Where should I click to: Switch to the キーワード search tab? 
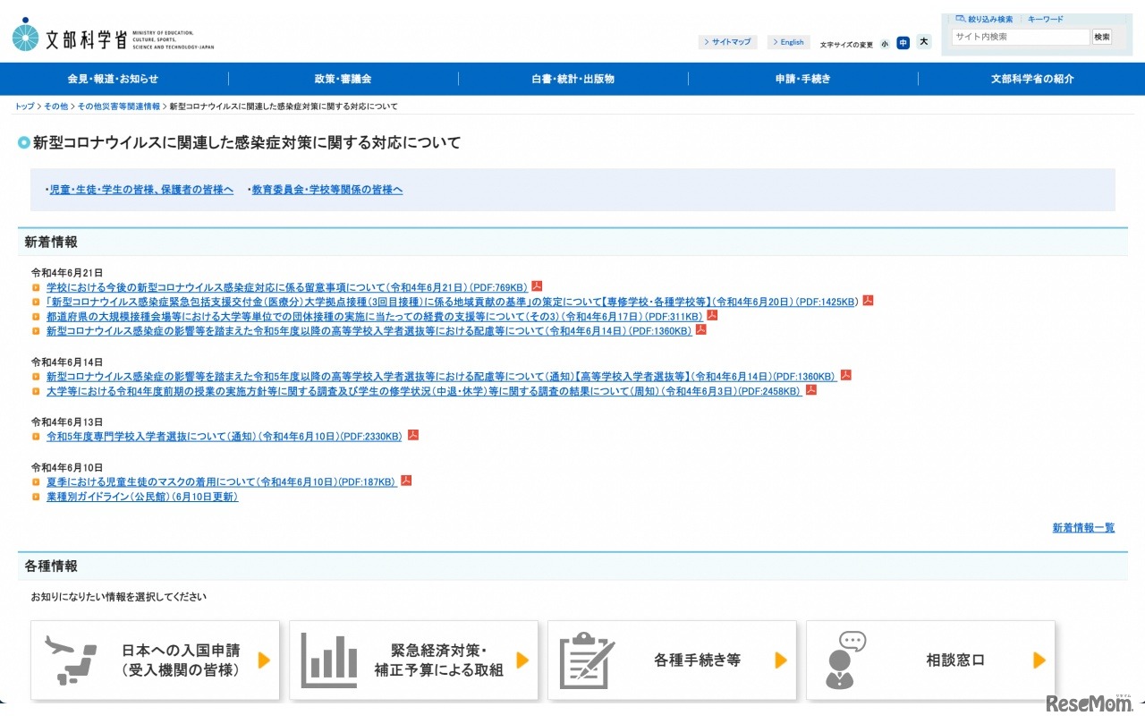click(x=1045, y=19)
